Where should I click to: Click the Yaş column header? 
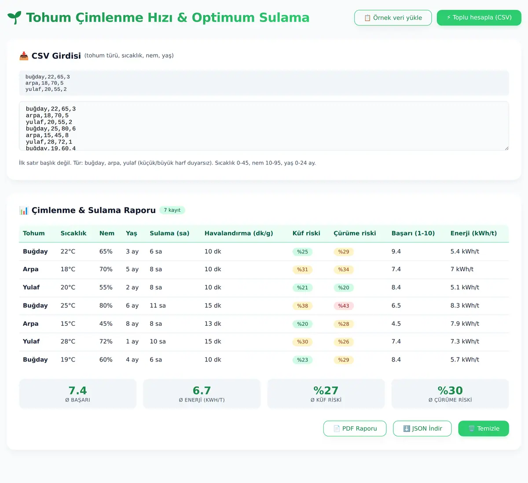132,233
